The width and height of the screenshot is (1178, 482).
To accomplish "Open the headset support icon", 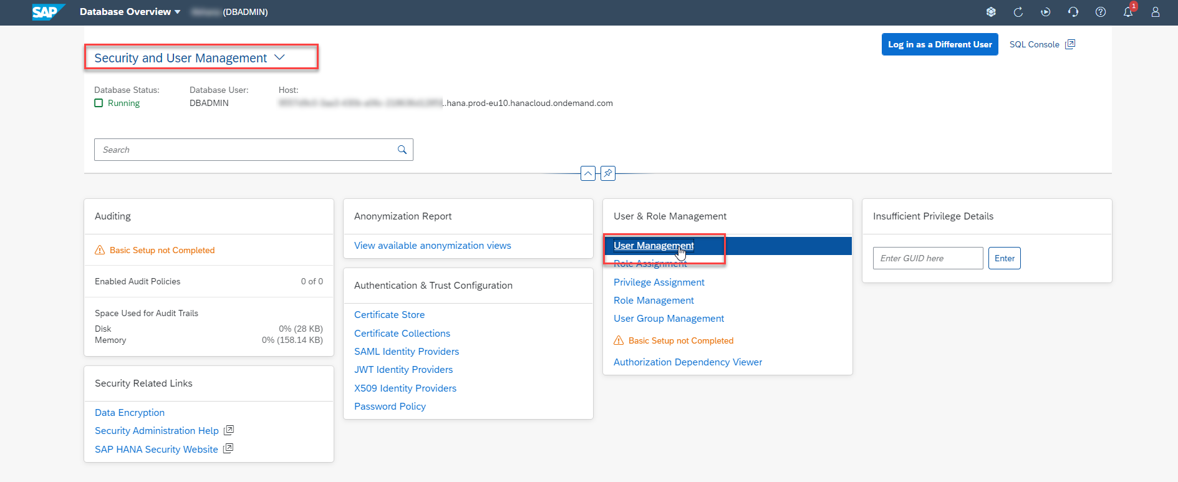I will pos(1073,12).
